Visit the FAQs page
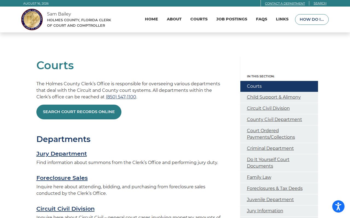This screenshot has height=218, width=350. [x=261, y=19]
